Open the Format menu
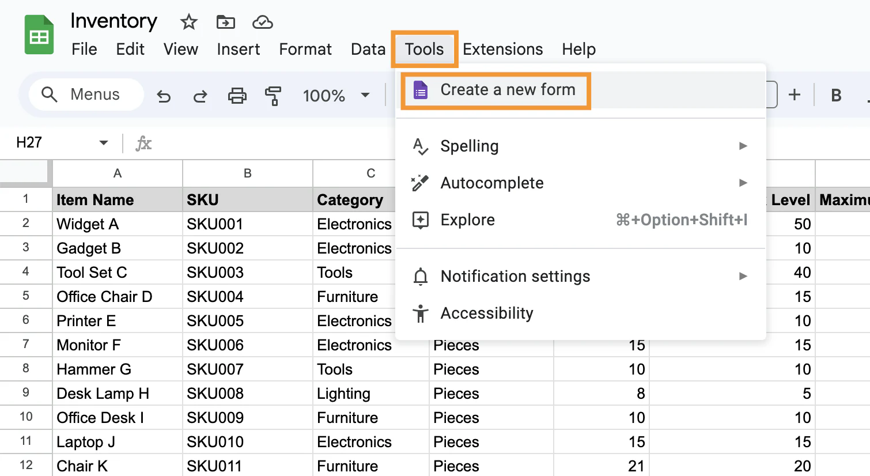 [x=305, y=50]
